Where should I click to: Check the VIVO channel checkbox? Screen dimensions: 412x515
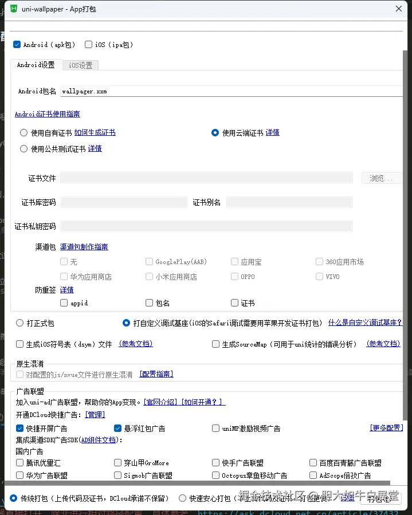[319, 276]
